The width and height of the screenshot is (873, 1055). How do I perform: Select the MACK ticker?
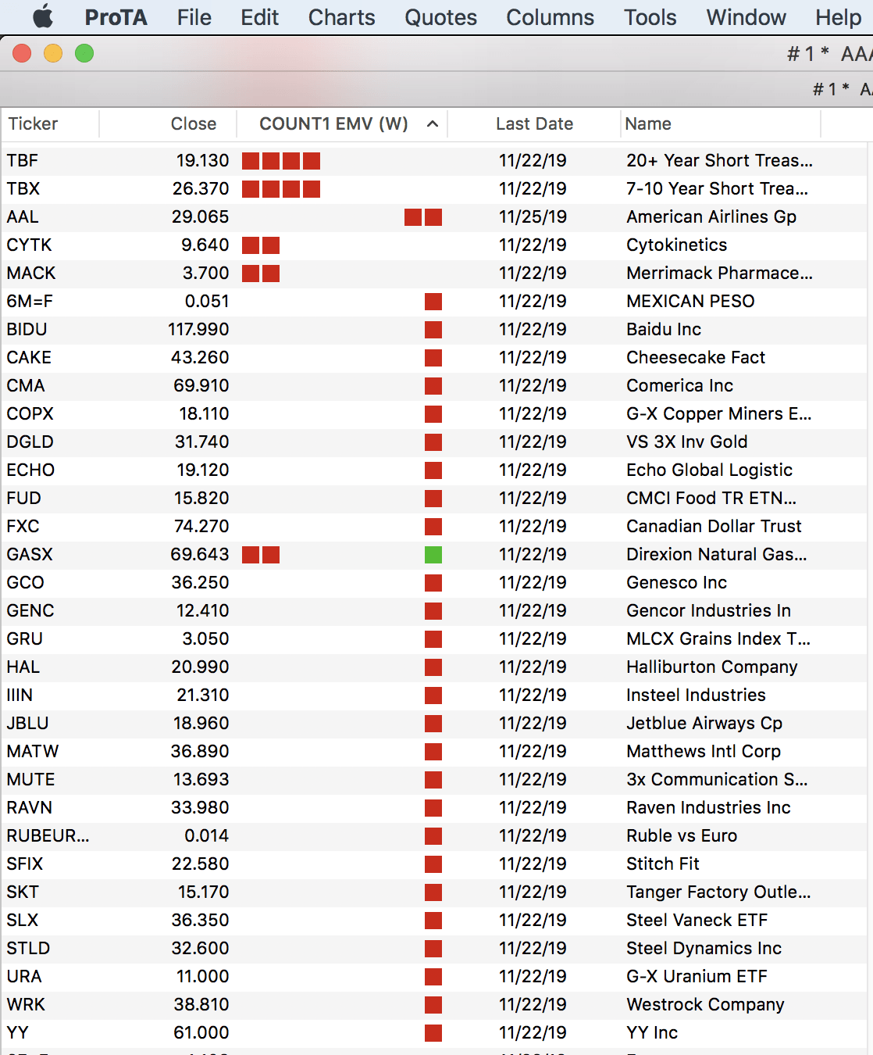31,274
